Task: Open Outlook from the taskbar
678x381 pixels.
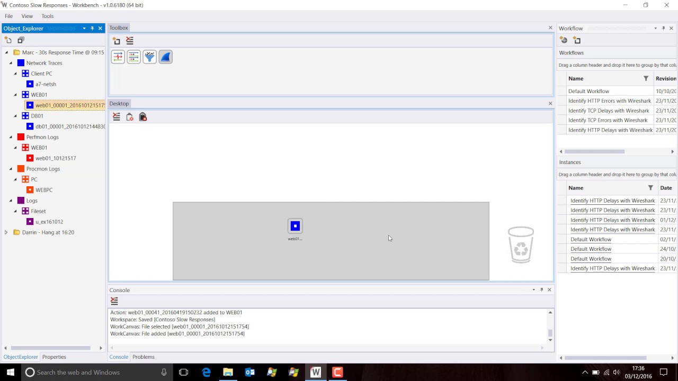Action: (249, 372)
